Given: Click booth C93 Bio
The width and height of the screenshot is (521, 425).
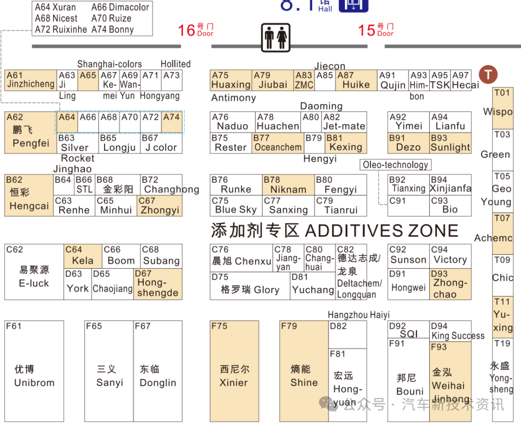Looking at the screenshot, I should (450, 206).
